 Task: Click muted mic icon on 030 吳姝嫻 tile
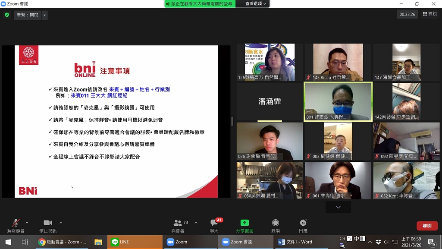click(241, 195)
